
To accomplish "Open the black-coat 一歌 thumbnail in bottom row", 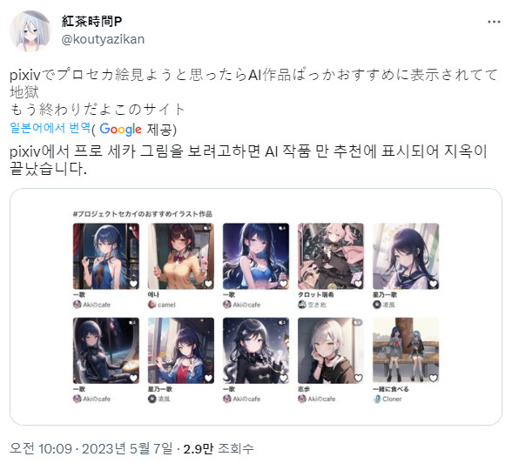I will point(256,351).
